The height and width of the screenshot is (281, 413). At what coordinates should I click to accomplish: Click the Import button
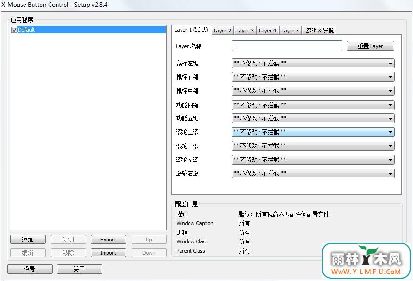tap(108, 253)
